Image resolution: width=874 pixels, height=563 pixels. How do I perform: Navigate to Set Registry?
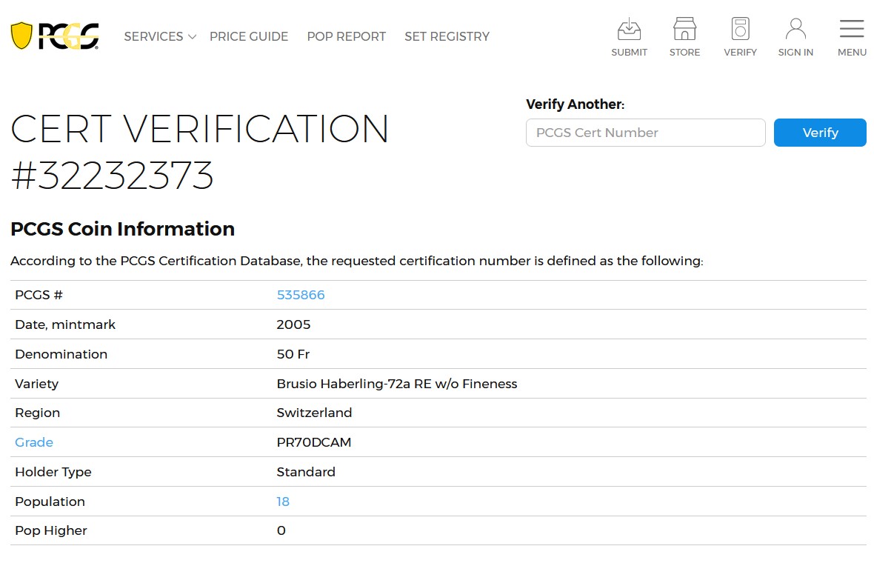point(447,36)
